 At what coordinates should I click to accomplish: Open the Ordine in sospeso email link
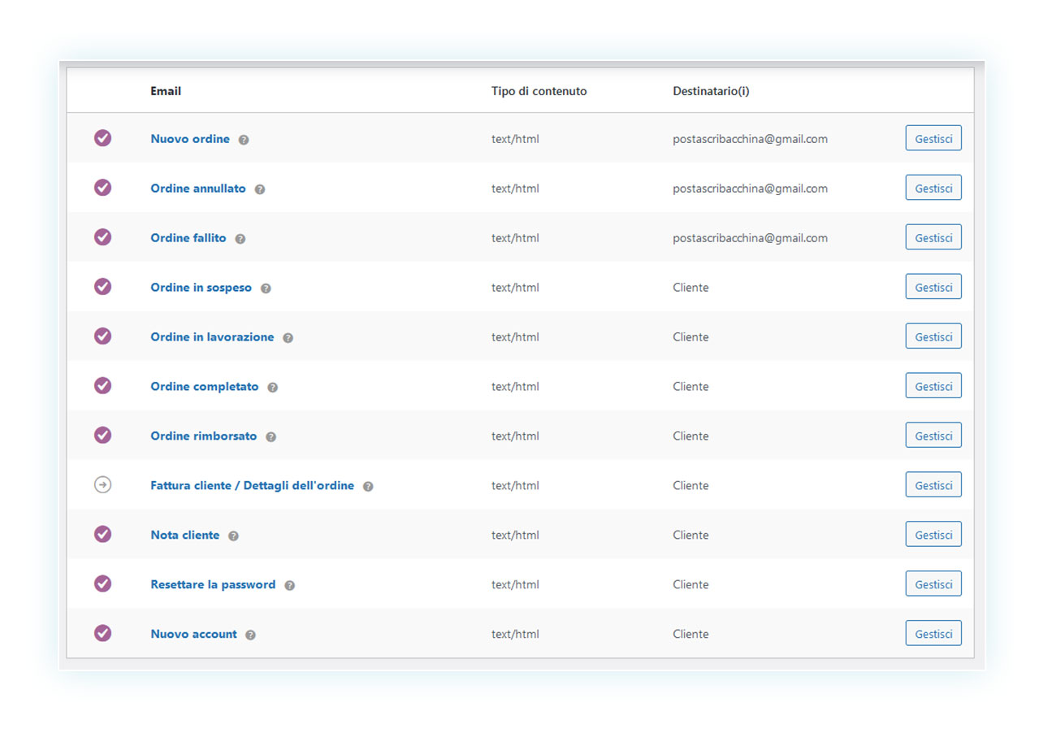[x=201, y=288]
